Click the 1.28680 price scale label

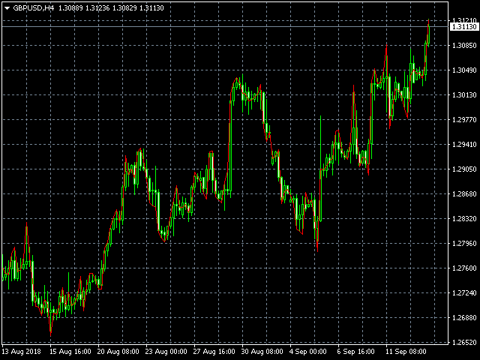tap(464, 194)
